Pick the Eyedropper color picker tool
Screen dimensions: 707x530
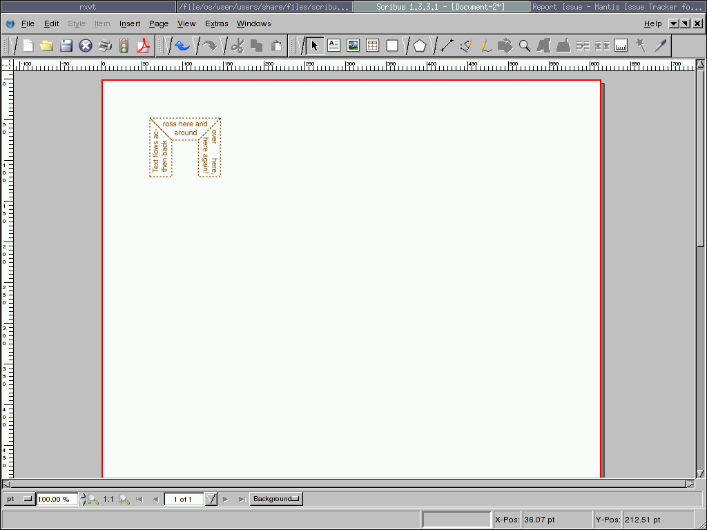(661, 46)
